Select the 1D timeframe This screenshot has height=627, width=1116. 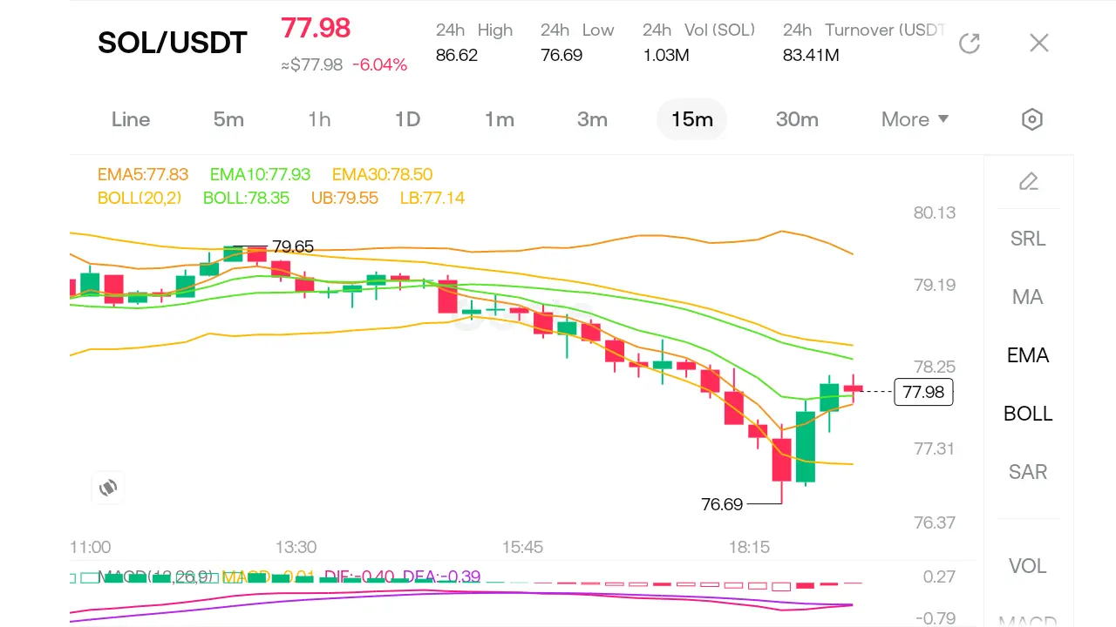(x=407, y=119)
